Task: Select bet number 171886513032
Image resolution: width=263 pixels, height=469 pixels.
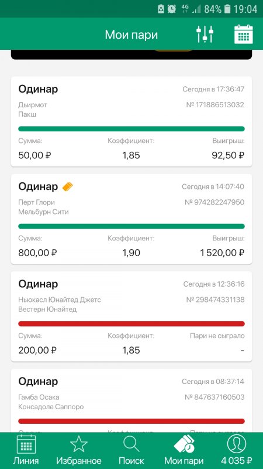Action: (215, 105)
